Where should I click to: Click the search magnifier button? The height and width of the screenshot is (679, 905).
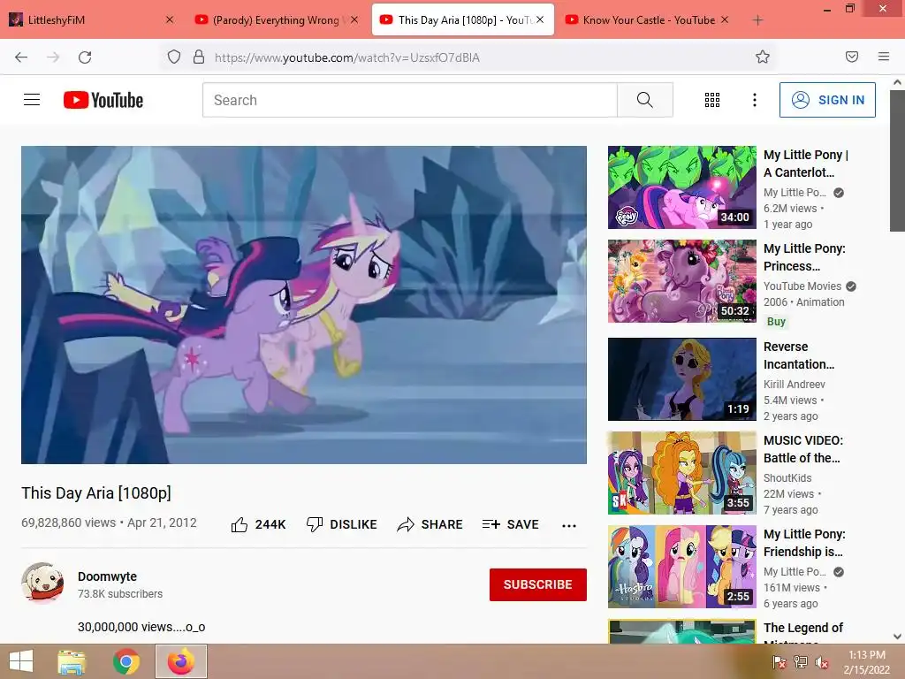644,100
